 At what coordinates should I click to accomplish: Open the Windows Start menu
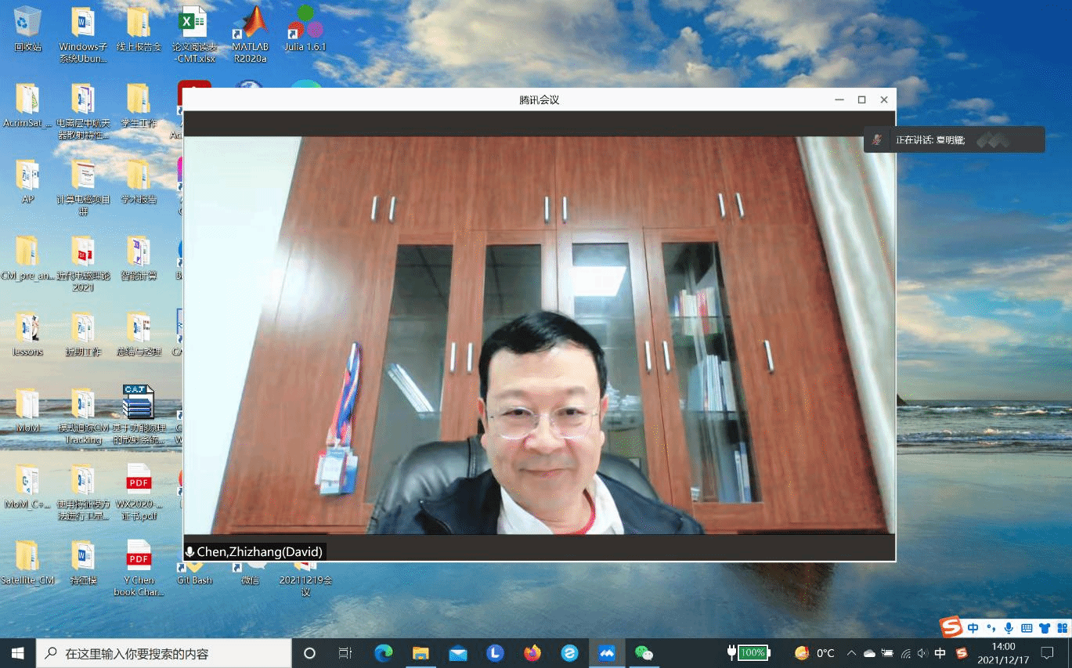[x=17, y=652]
